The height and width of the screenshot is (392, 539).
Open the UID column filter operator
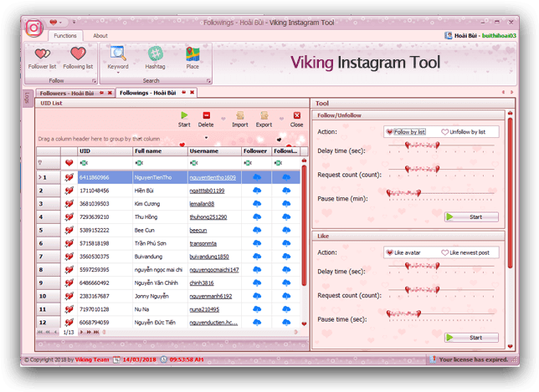coord(84,163)
